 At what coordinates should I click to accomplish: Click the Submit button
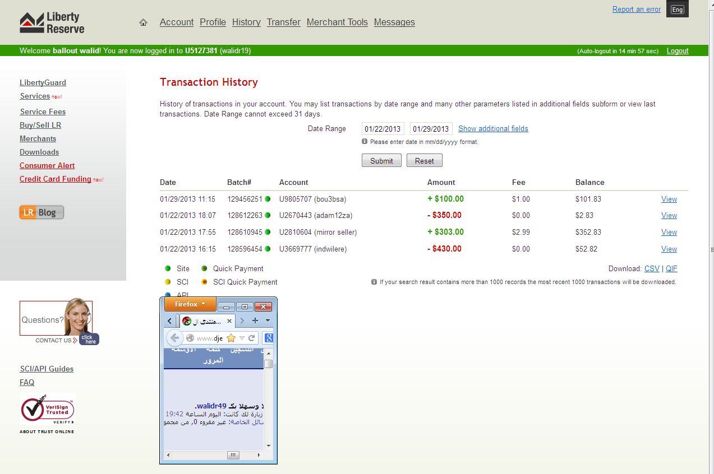[x=381, y=161]
